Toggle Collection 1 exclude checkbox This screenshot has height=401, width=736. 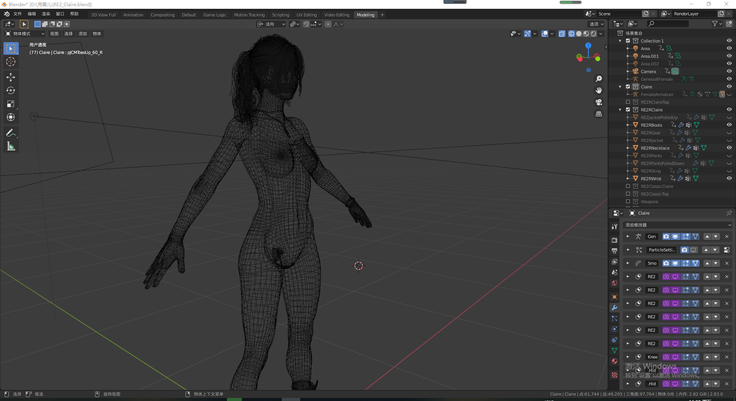point(628,41)
